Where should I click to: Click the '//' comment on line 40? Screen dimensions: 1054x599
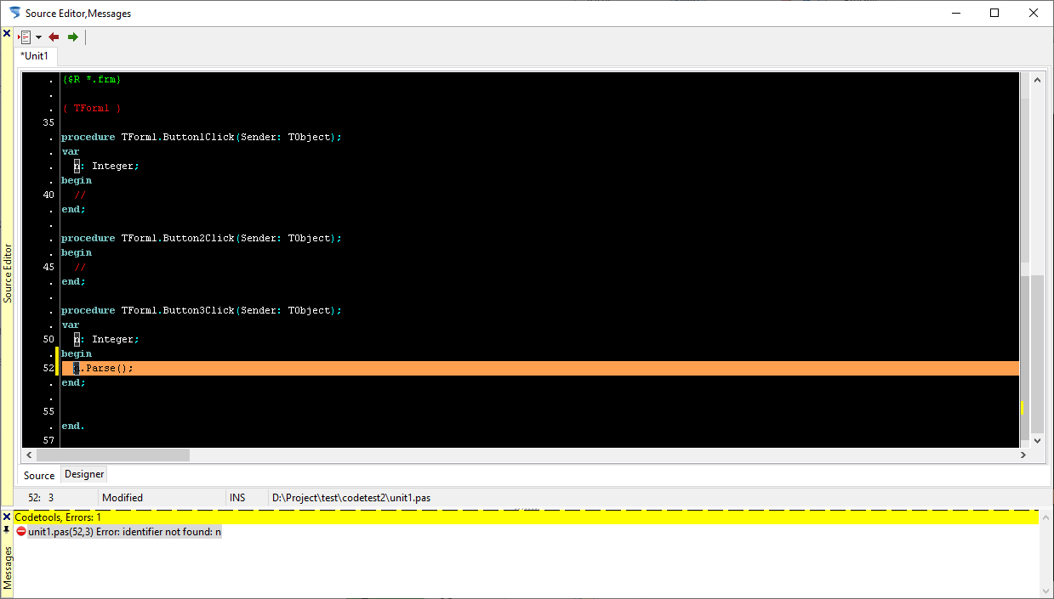(x=80, y=195)
